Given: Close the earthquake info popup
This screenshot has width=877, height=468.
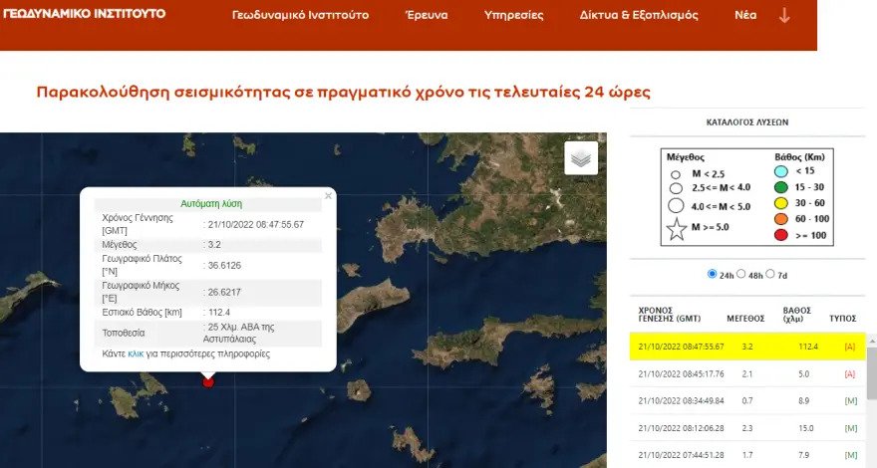Looking at the screenshot, I should point(328,196).
